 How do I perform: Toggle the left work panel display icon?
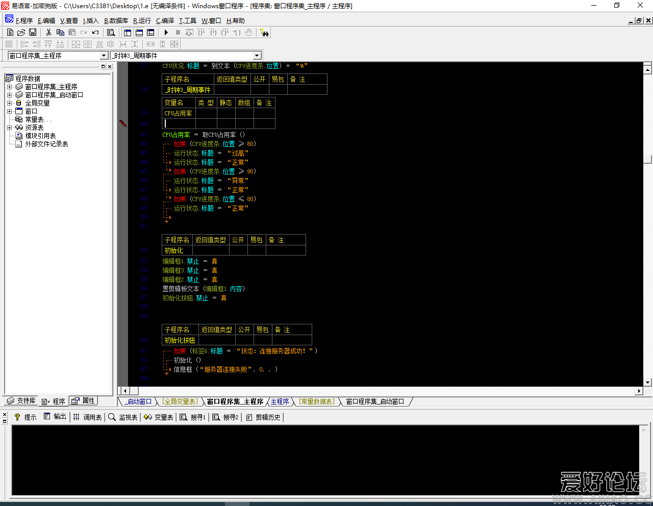tap(128, 32)
